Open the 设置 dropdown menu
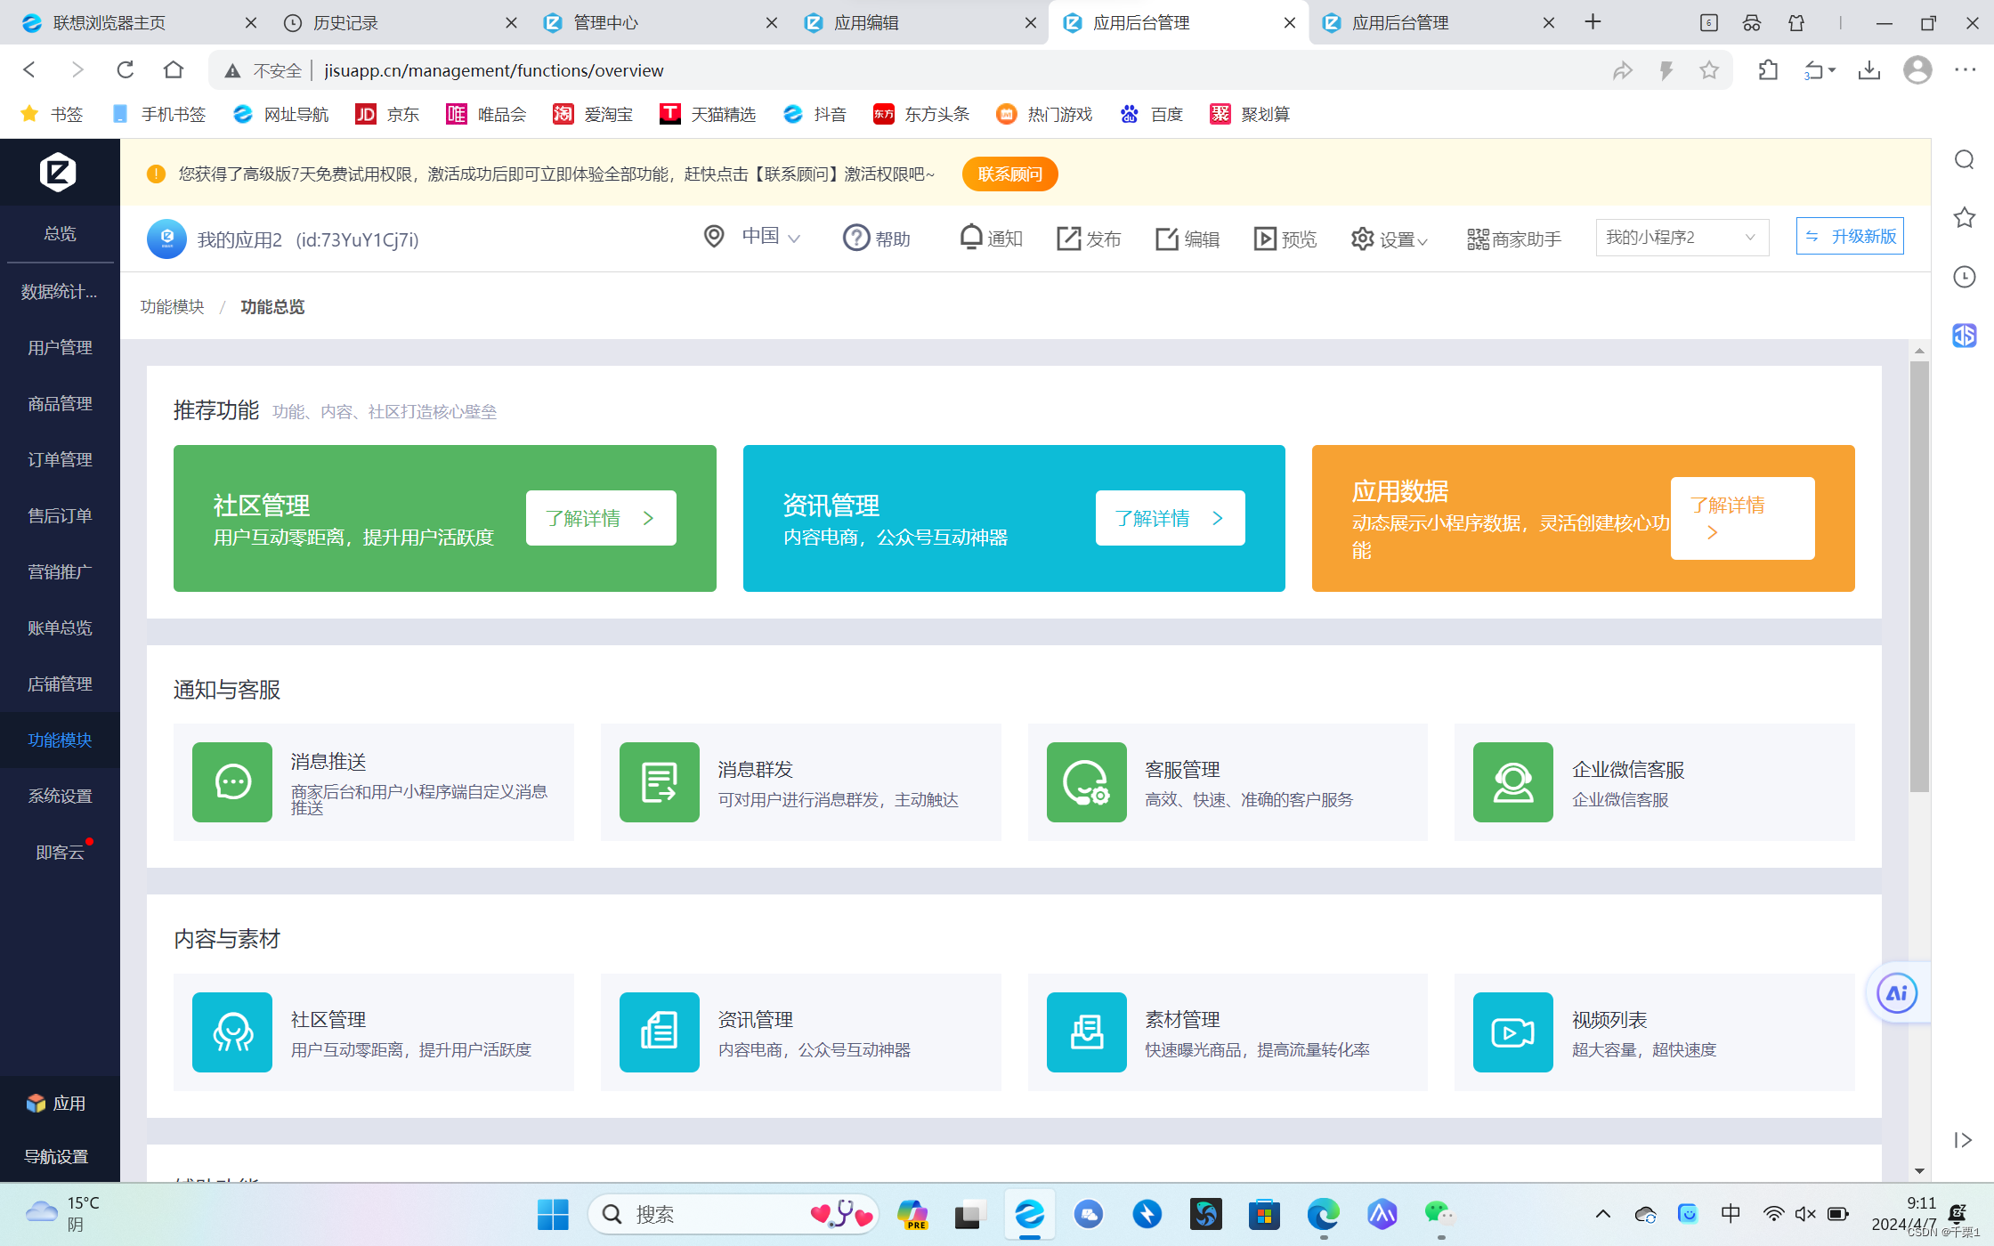Viewport: 1994px width, 1246px height. [x=1389, y=239]
